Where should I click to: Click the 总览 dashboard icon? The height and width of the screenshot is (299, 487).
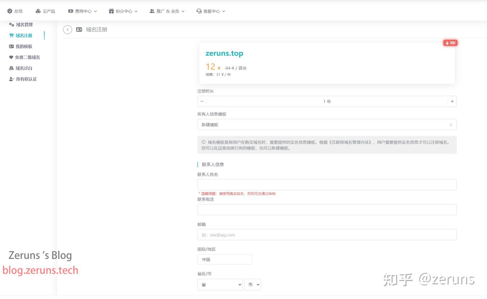click(10, 11)
